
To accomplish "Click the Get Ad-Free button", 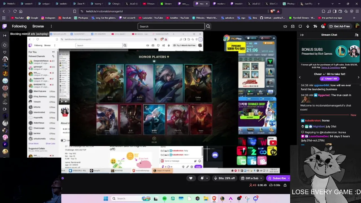I will tap(339, 26).
